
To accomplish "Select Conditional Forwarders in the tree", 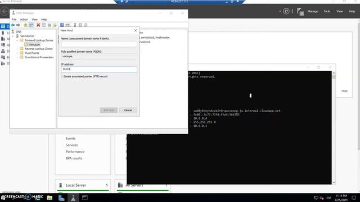I will point(39,57).
